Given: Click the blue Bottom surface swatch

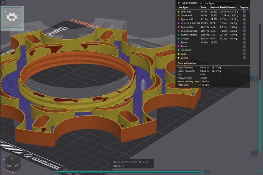Looking at the screenshot, I should (x=178, y=31).
